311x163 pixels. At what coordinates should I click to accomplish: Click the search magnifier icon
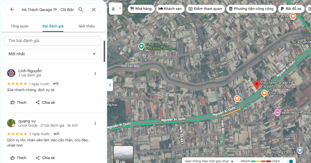81,10
